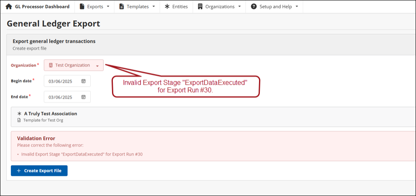Click the Exports file icon in navbar

82,7
